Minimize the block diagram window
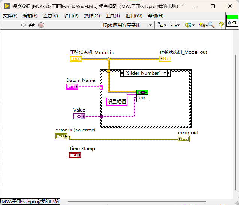 click(x=196, y=6)
